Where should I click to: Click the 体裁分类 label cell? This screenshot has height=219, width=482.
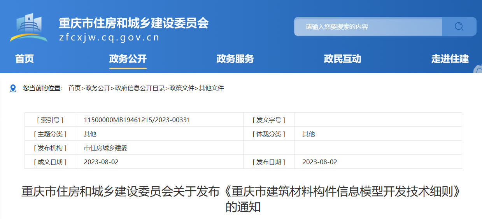click(269, 134)
